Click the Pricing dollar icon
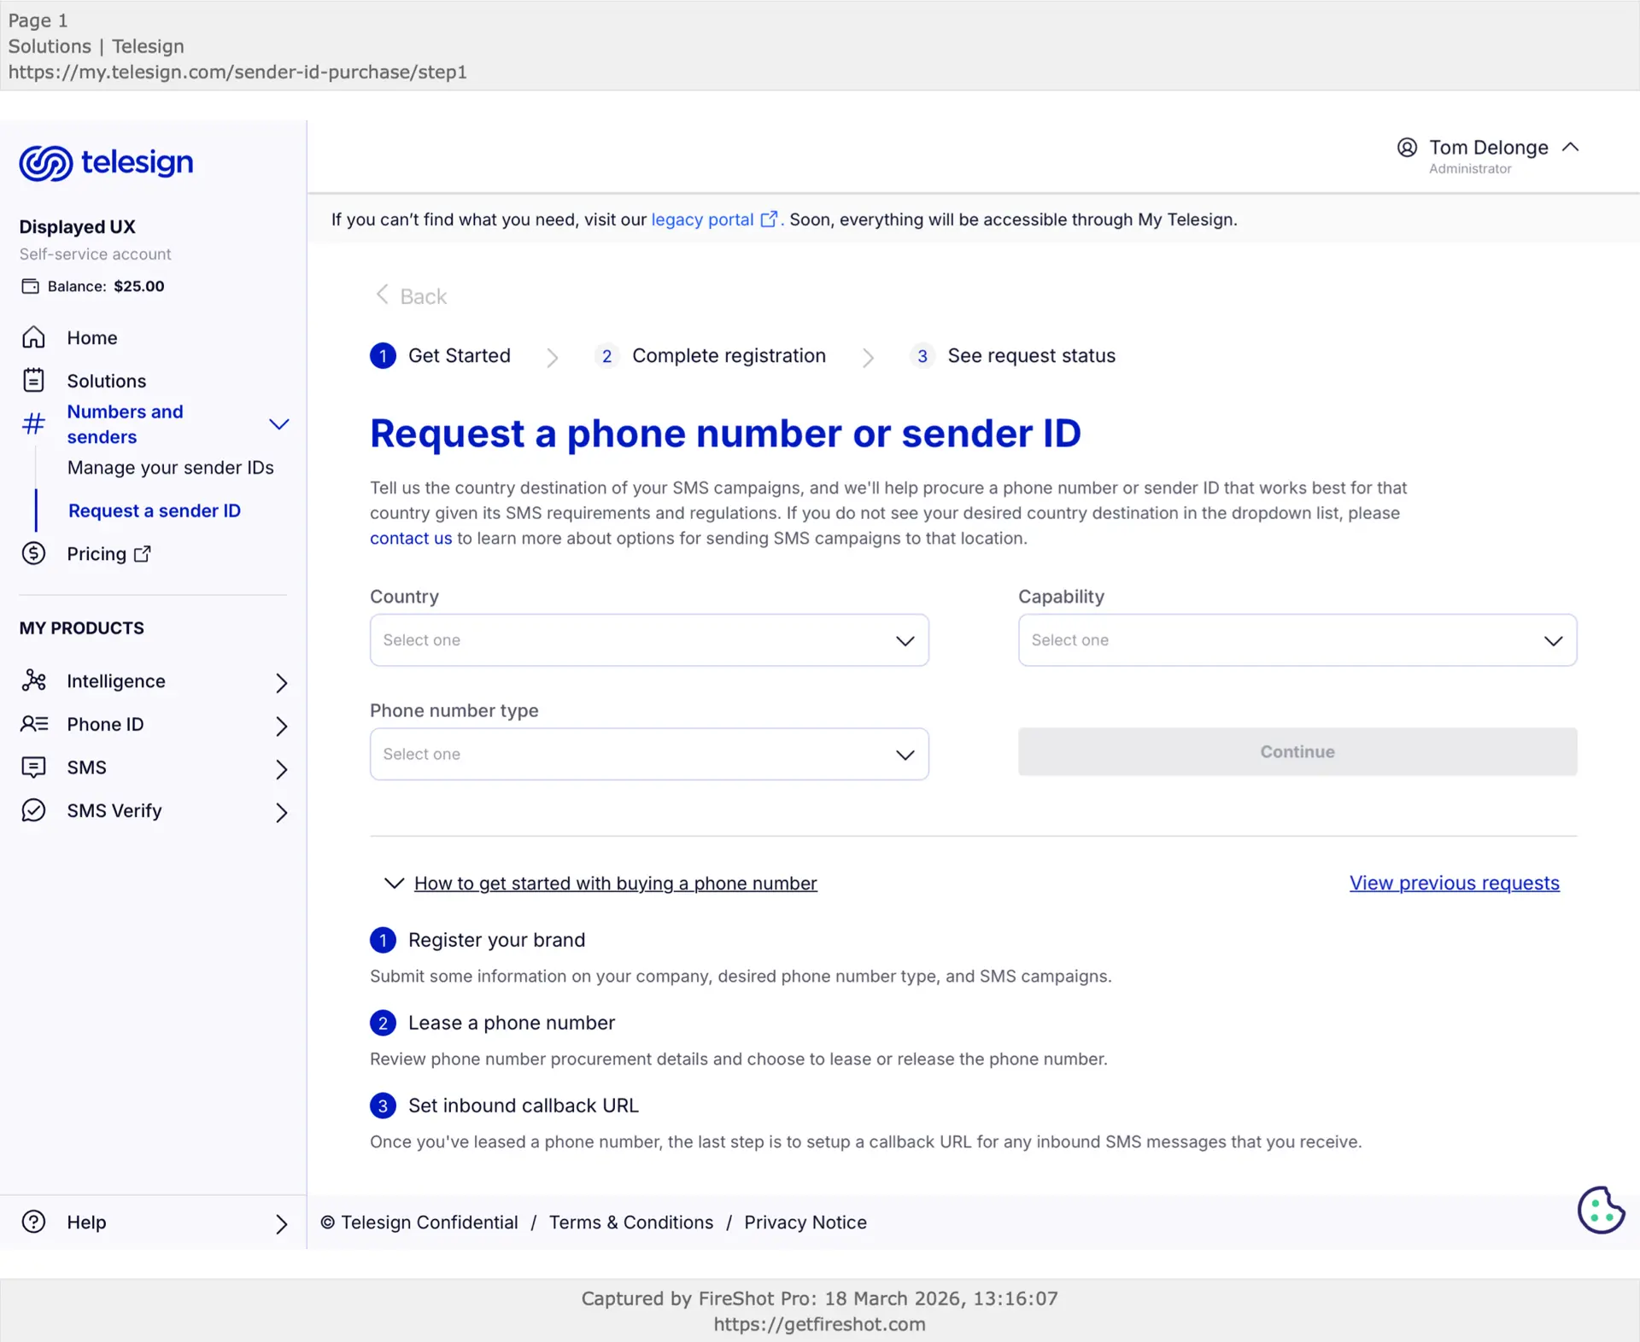1640x1342 pixels. [33, 553]
